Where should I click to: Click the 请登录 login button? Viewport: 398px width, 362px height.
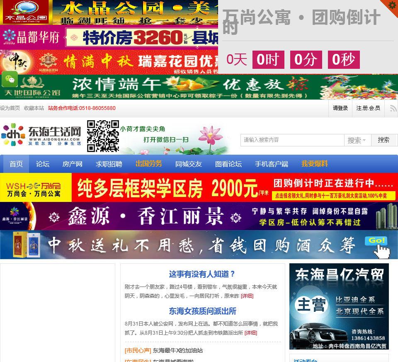[340, 108]
